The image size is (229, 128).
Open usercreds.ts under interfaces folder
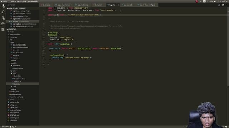(18, 68)
